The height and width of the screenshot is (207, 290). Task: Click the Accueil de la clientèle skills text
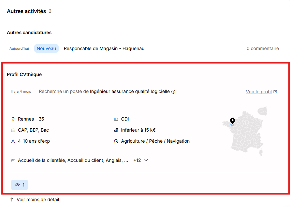click(73, 160)
